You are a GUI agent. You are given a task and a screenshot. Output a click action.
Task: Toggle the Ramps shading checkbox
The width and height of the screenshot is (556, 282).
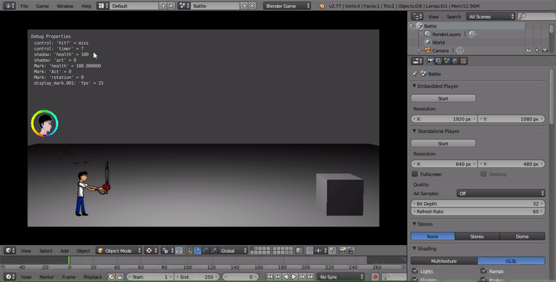[x=483, y=271]
